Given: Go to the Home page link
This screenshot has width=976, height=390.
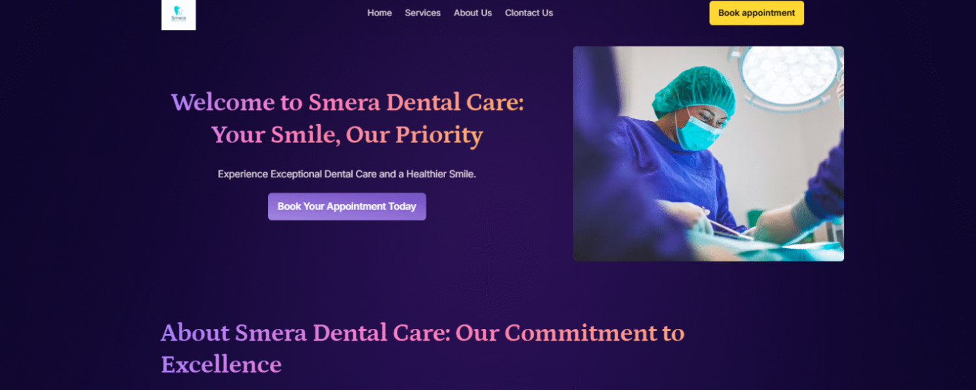Looking at the screenshot, I should click(379, 13).
